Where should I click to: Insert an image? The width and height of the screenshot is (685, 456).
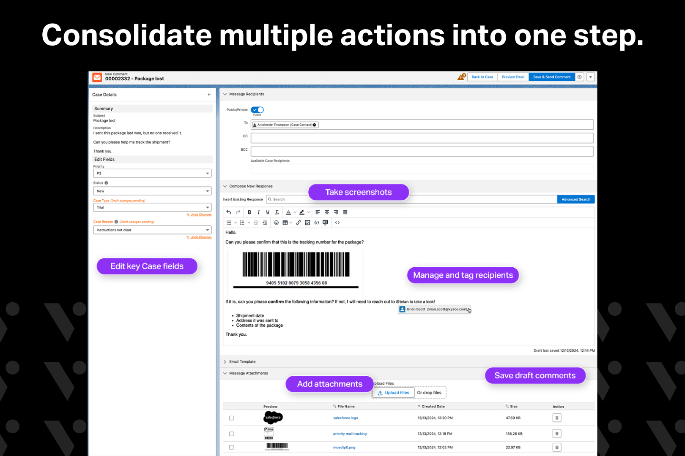pyautogui.click(x=307, y=223)
